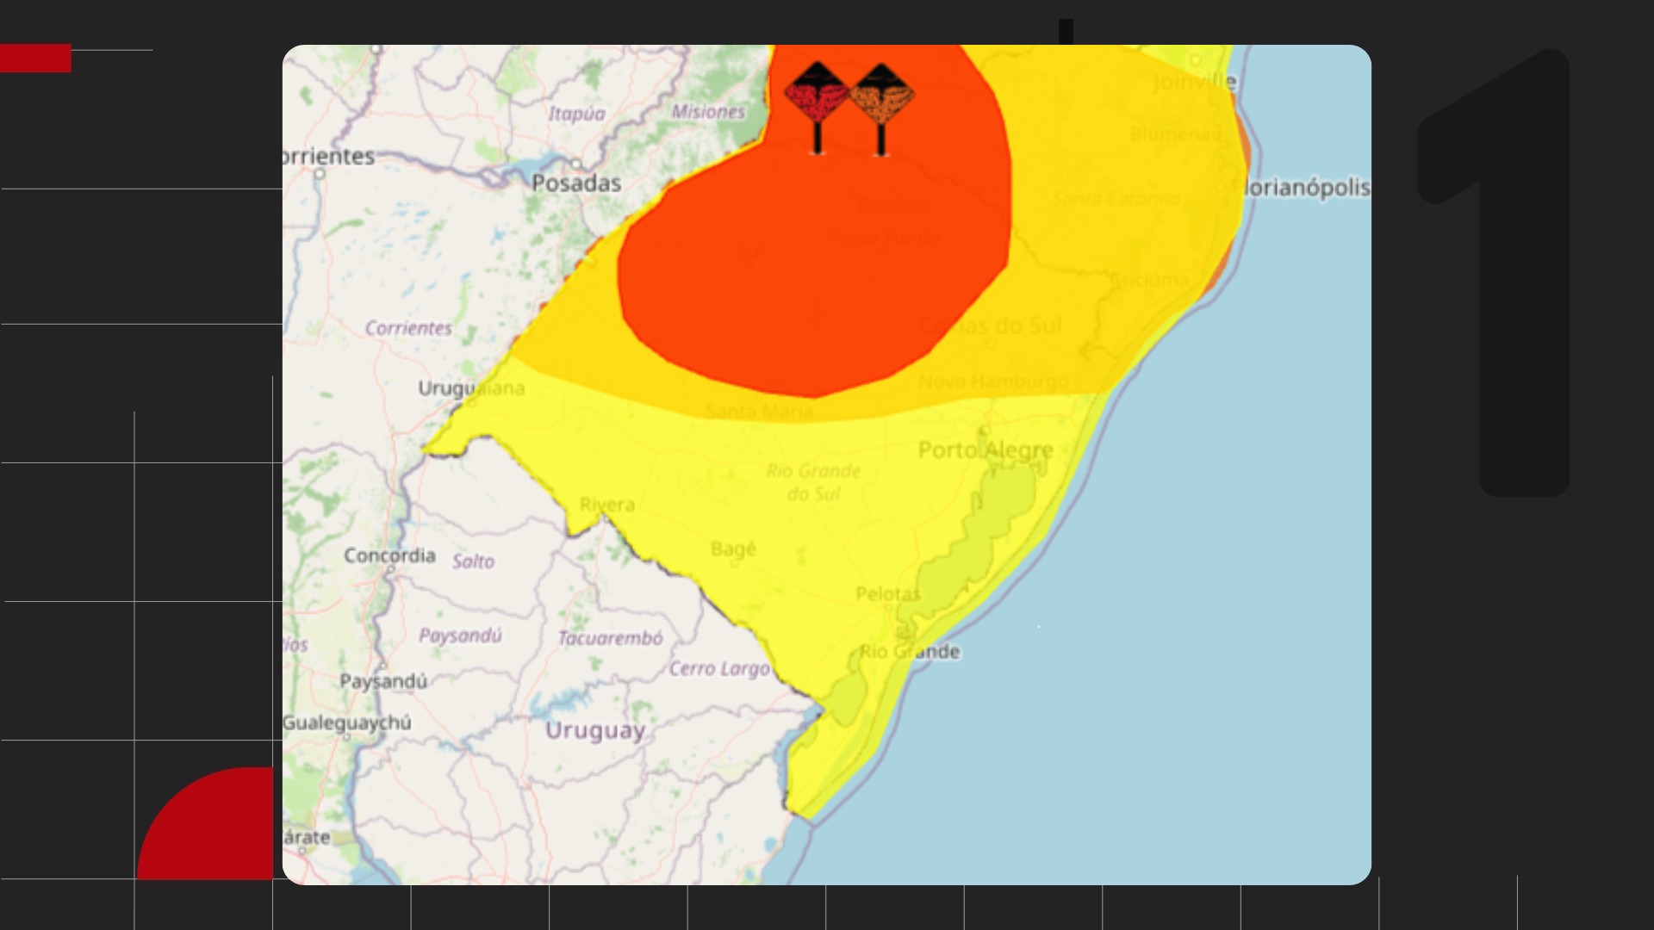Click the Misiones region label
The height and width of the screenshot is (930, 1654).
point(708,112)
